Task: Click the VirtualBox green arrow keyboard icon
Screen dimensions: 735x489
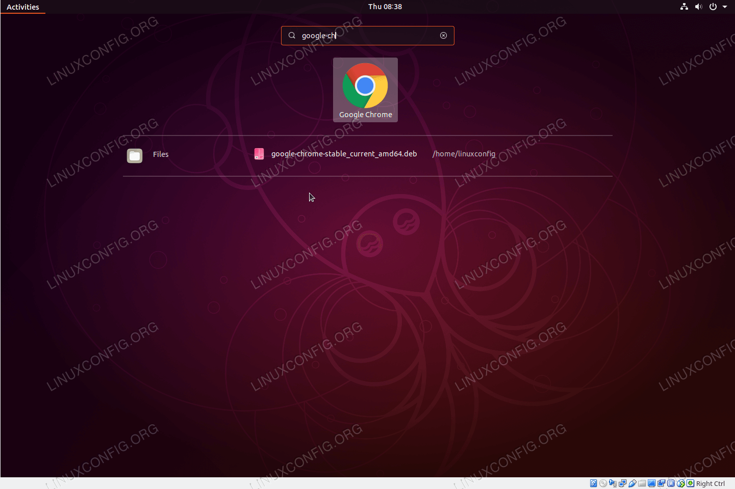Action: click(690, 483)
